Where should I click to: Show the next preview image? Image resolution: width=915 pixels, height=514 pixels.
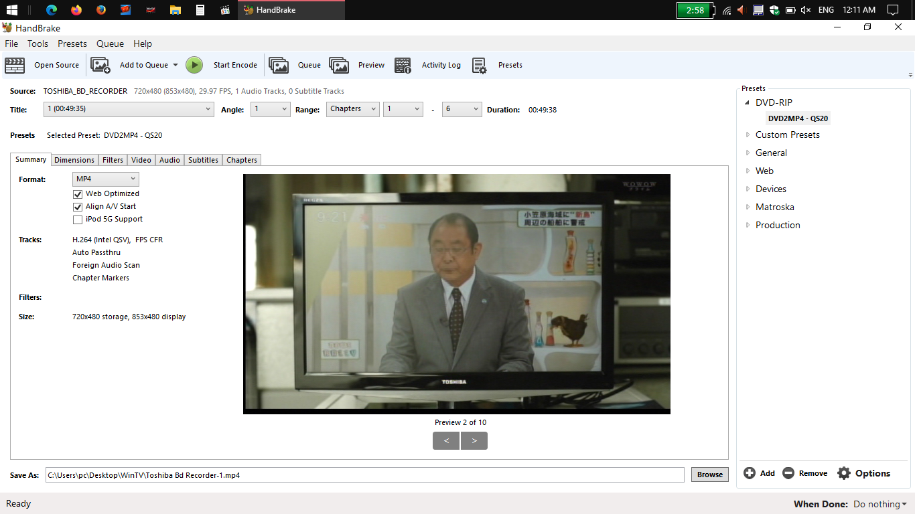coord(474,440)
